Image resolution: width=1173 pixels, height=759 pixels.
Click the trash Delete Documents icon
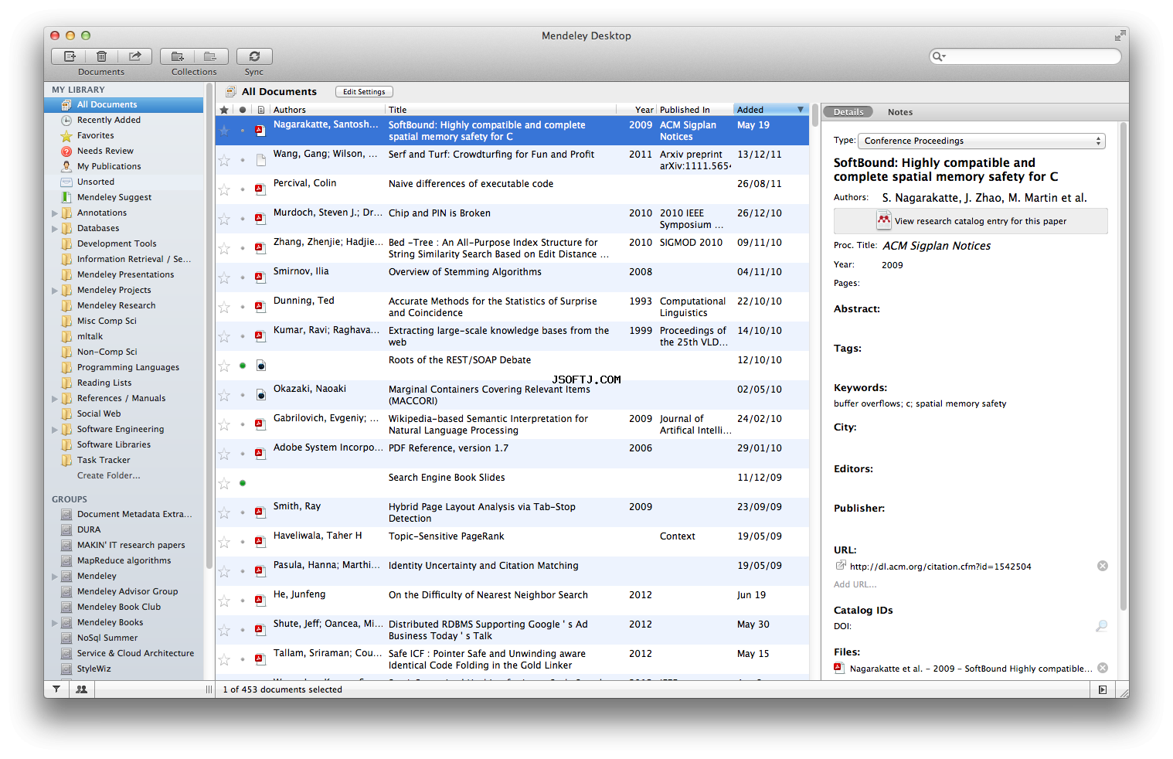click(101, 56)
